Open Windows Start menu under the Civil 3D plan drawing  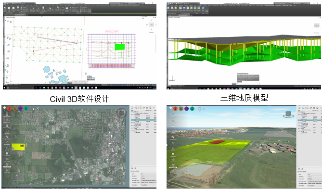5,88
